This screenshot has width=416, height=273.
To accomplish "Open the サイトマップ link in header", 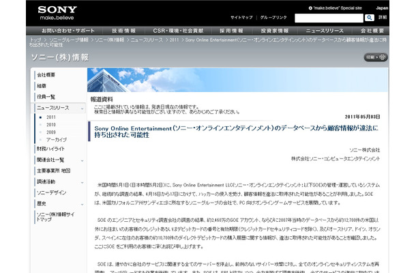I will point(241,18).
